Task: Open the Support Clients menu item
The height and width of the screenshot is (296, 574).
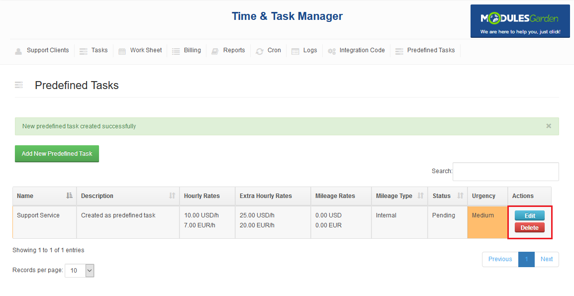Action: tap(48, 50)
